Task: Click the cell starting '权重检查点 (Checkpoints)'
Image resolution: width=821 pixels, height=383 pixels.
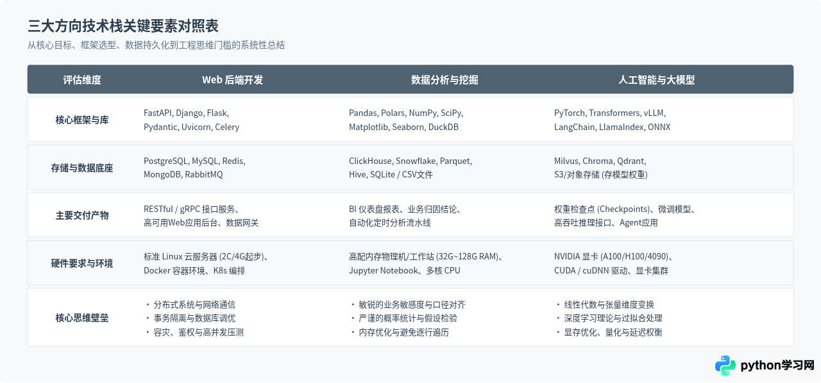Action: click(x=625, y=216)
